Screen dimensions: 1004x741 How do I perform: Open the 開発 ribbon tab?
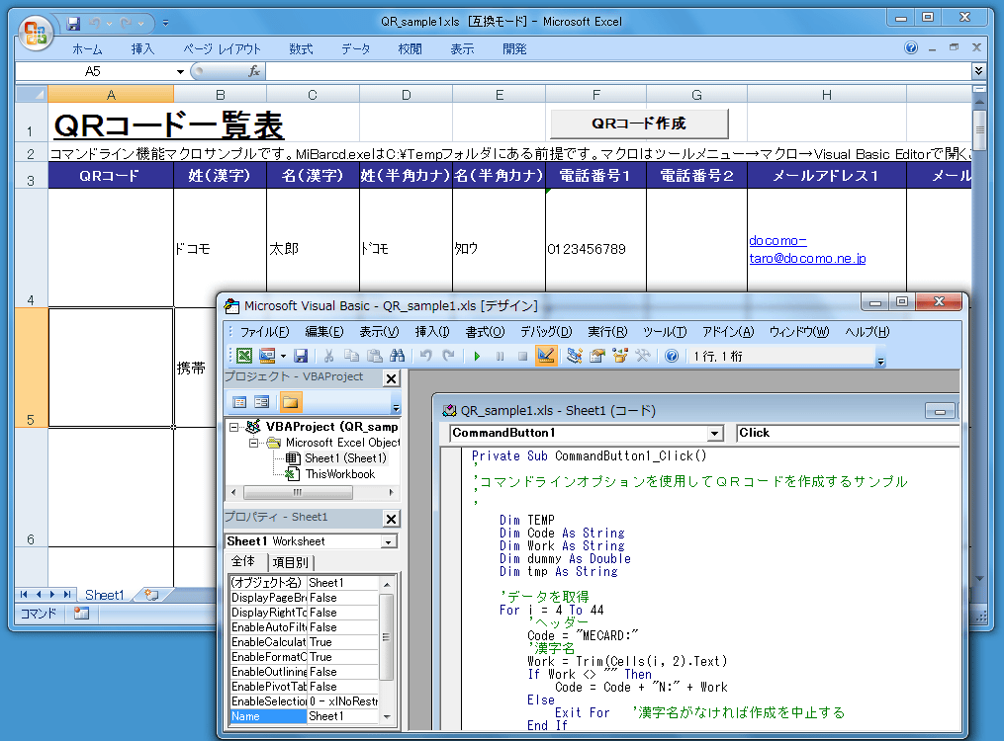(x=514, y=49)
